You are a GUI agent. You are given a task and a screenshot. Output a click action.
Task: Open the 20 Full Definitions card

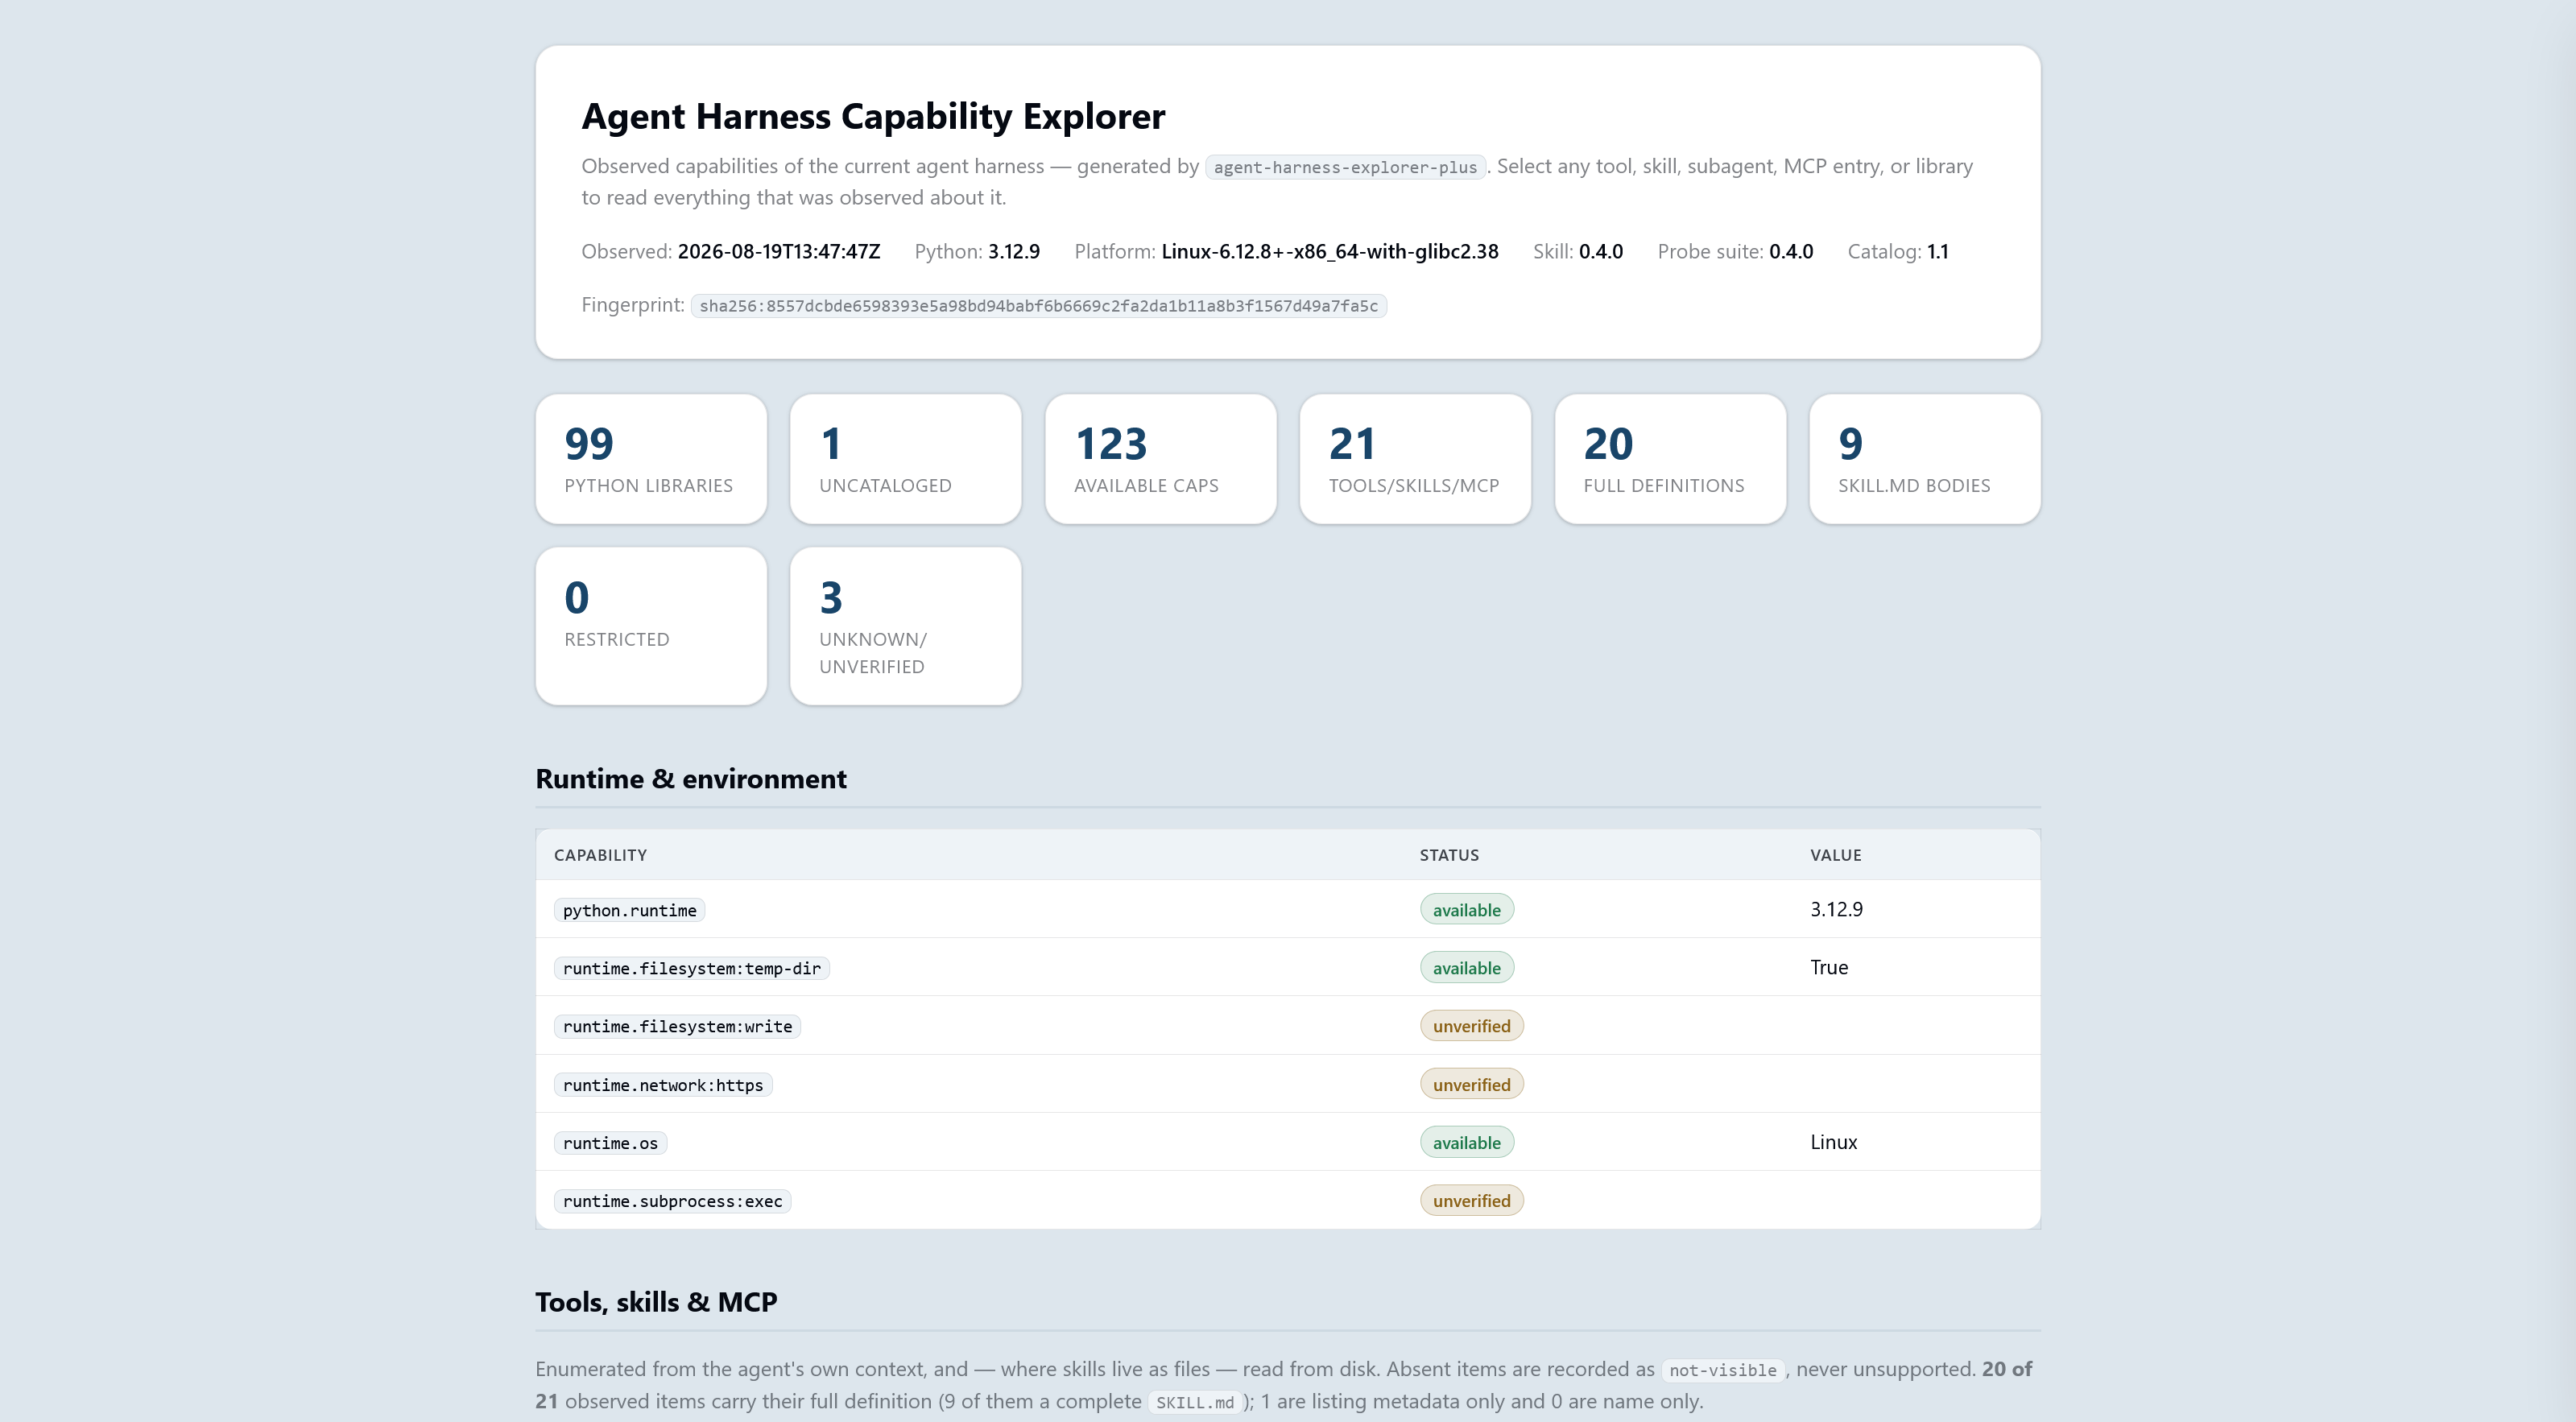point(1670,459)
